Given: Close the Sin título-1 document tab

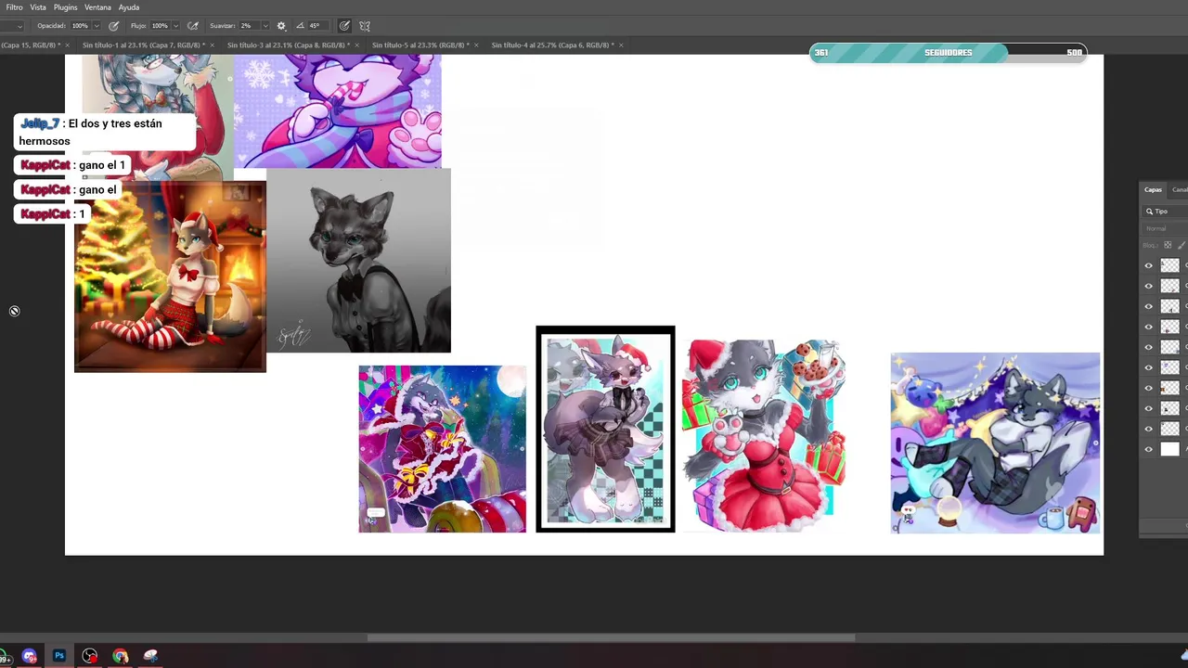Looking at the screenshot, I should click(x=212, y=45).
